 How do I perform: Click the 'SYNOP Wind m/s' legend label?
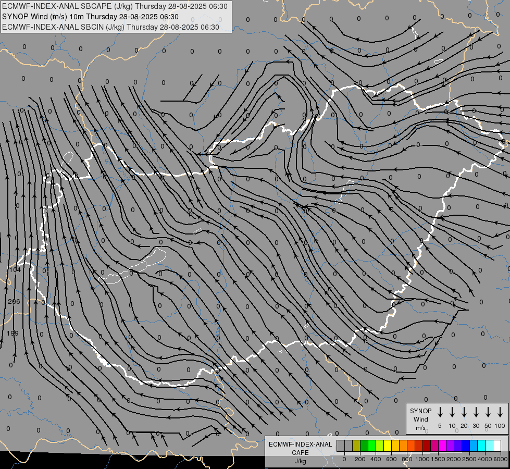[x=420, y=419]
